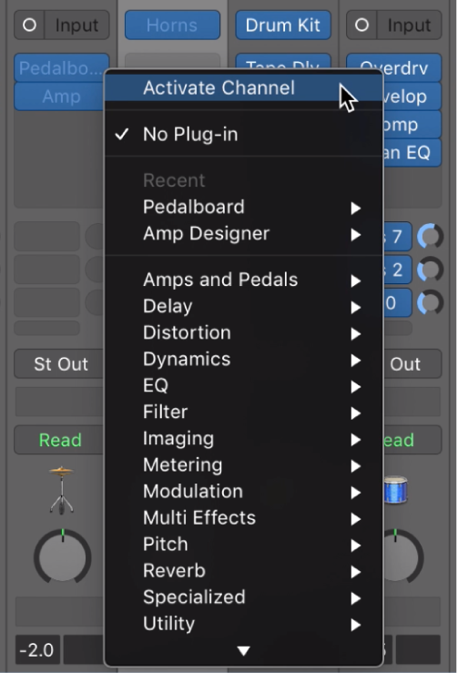Screen dimensions: 458x673
Task: Click the scroll-down arrow at menu bottom
Action: [x=243, y=651]
